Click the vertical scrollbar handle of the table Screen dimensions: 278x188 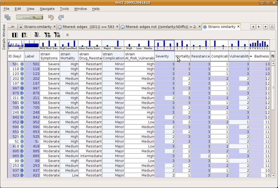click(x=273, y=88)
